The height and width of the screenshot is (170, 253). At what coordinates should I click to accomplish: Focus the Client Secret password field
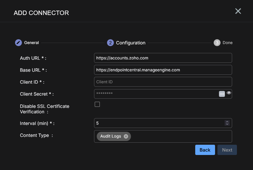click(156, 94)
